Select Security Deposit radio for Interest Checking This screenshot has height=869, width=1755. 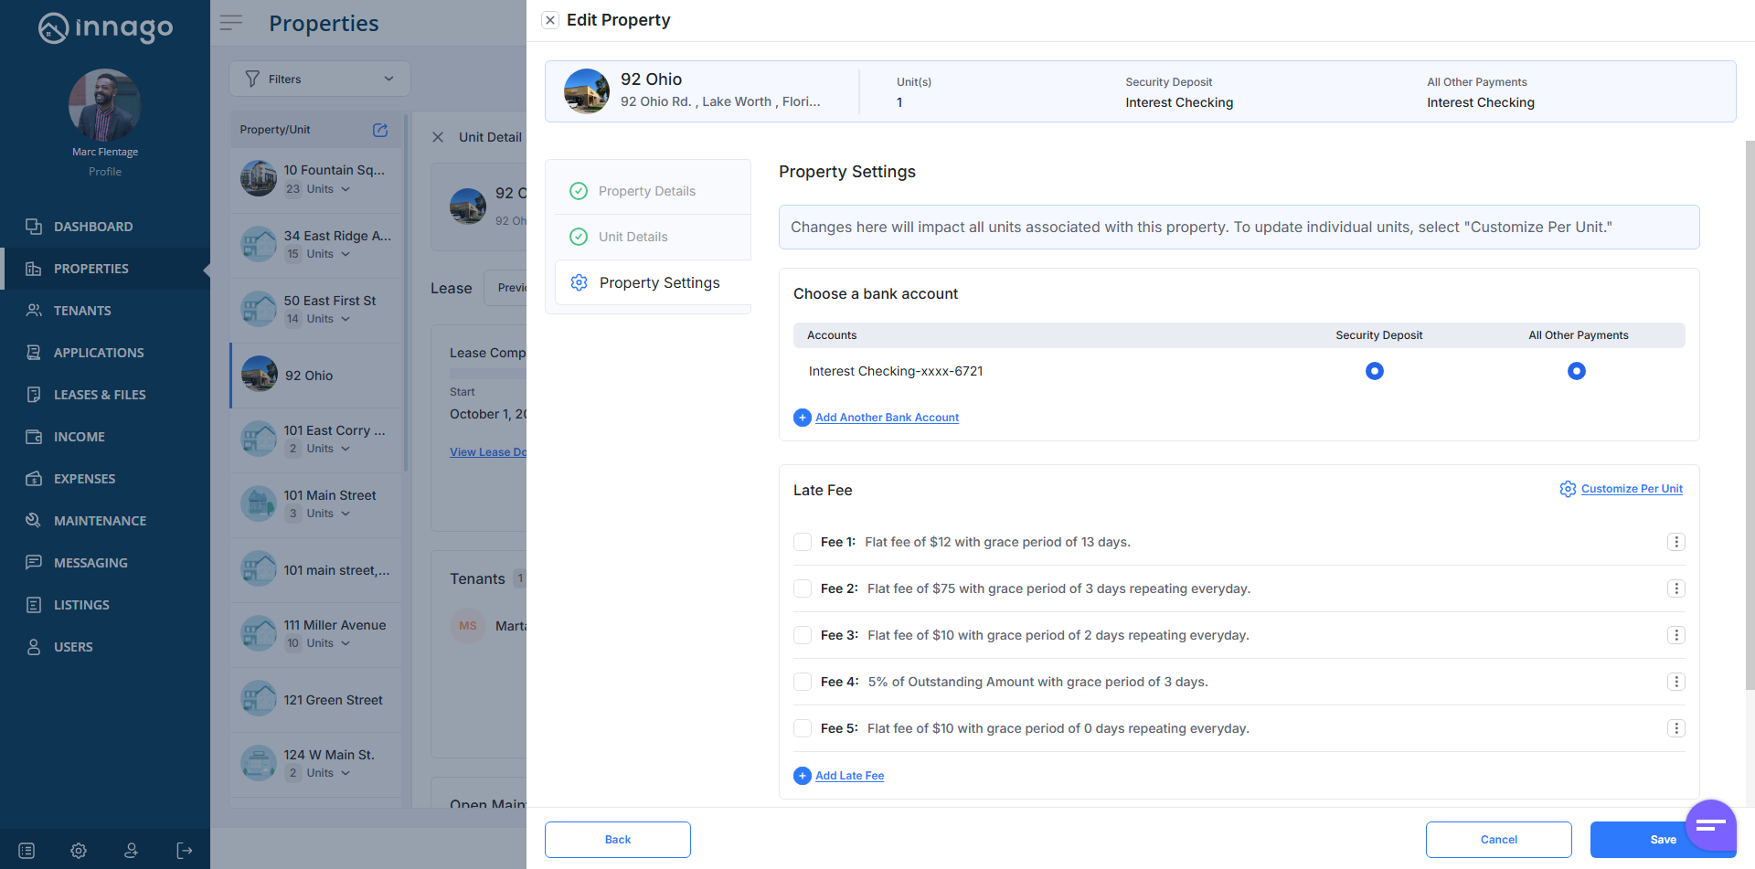coord(1374,371)
